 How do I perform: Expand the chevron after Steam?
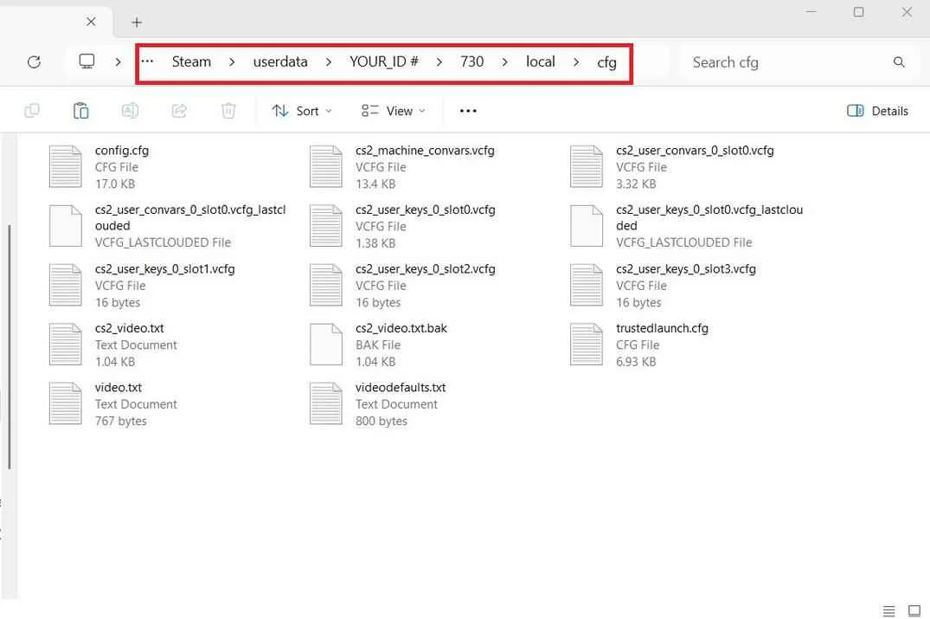coord(232,61)
